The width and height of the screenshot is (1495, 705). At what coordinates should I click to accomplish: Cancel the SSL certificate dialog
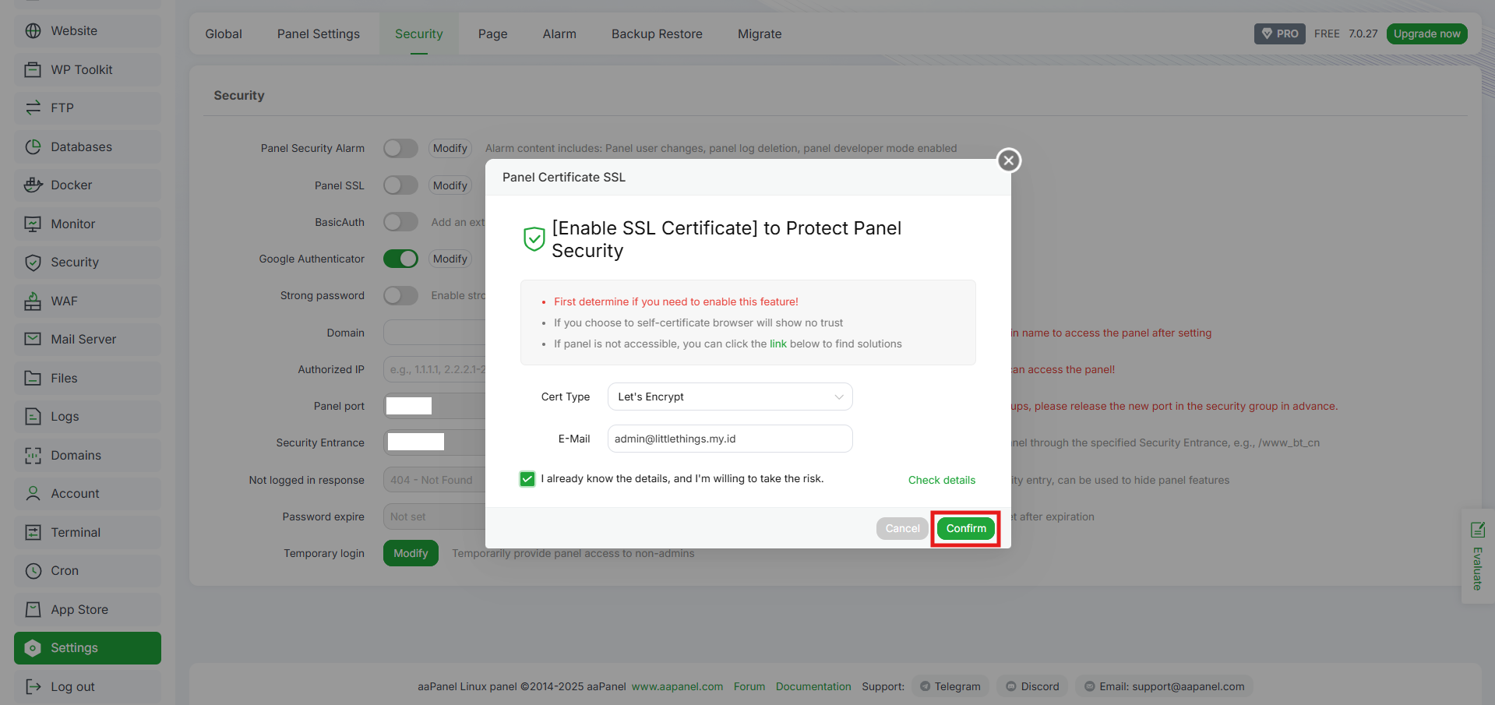pyautogui.click(x=902, y=528)
